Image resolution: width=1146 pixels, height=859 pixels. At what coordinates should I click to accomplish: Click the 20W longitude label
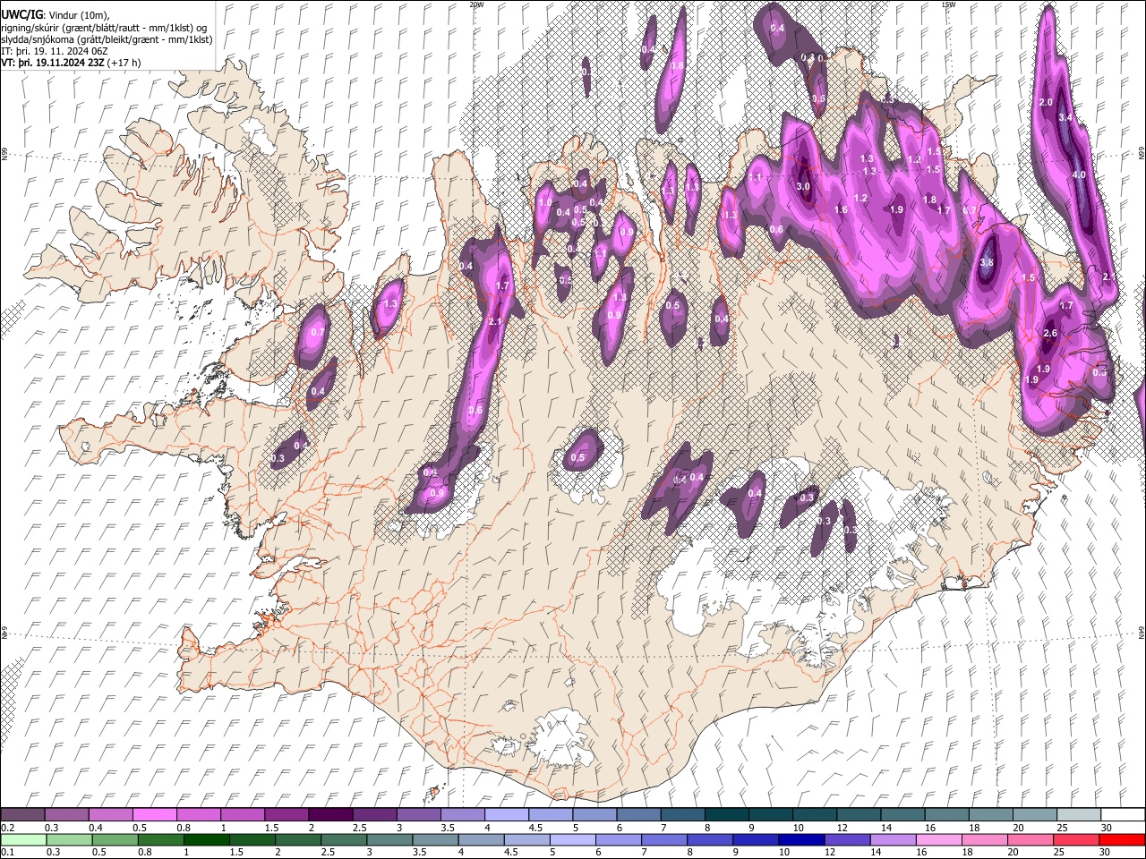(x=476, y=4)
